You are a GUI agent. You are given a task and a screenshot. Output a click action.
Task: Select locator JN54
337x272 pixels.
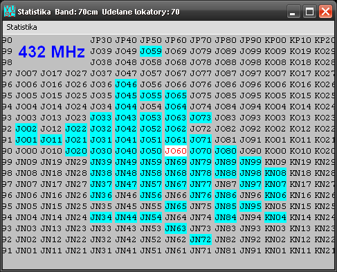[x=151, y=217]
